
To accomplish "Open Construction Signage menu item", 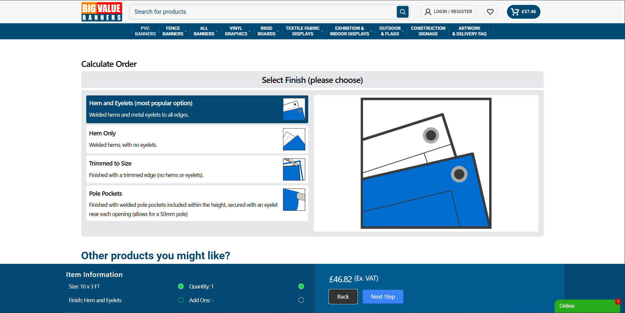I will tap(428, 31).
